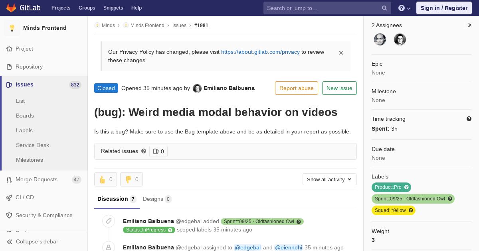Click the Repository file icon

[9, 67]
